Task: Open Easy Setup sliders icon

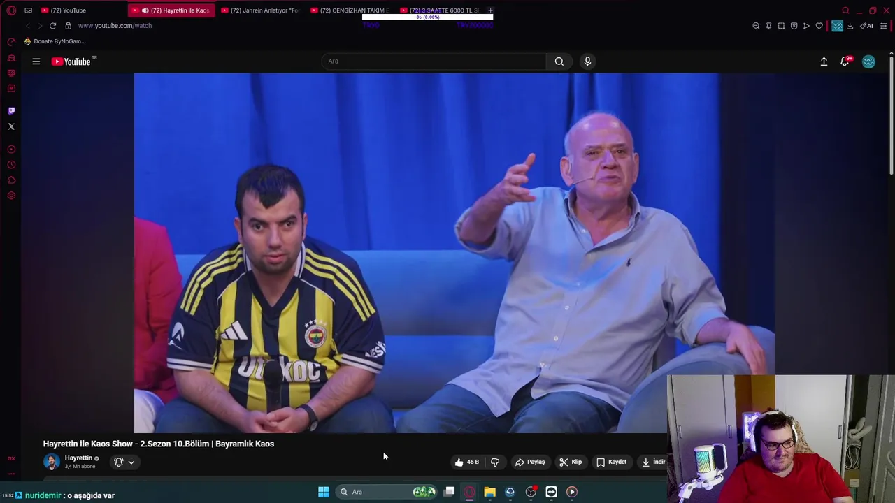Action: tap(884, 26)
